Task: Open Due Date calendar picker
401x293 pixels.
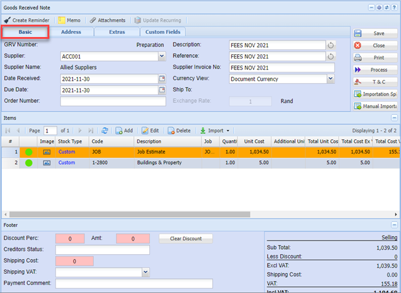Action: point(162,90)
